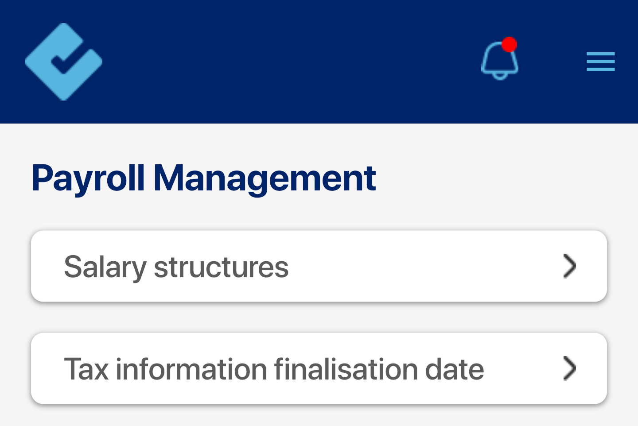
Task: Expand Tax information finalisation date chevron
Action: (569, 368)
